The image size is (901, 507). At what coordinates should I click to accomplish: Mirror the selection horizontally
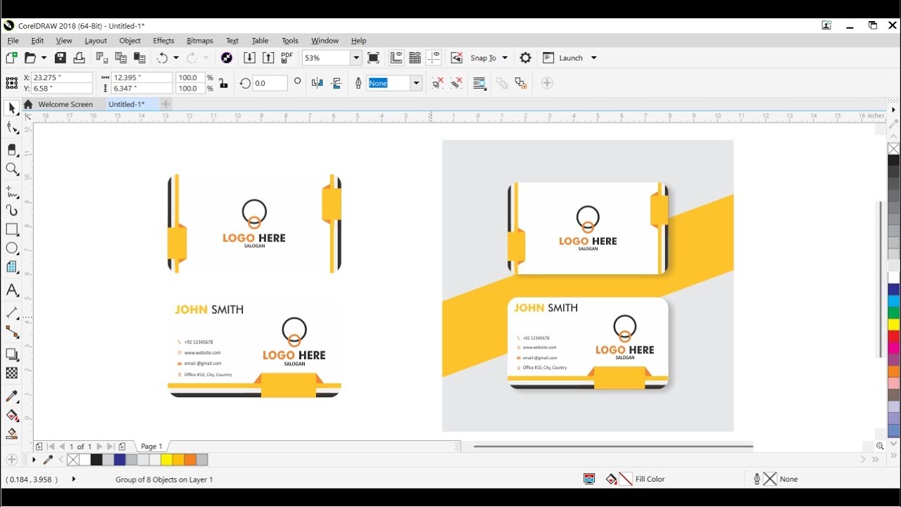[x=317, y=83]
